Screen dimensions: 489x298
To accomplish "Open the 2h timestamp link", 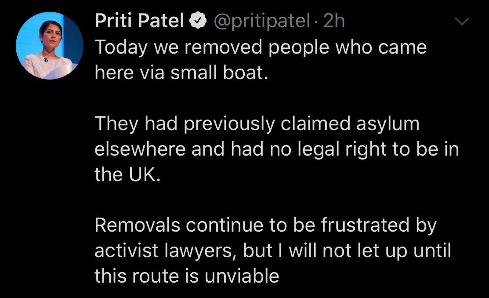I will pyautogui.click(x=334, y=22).
